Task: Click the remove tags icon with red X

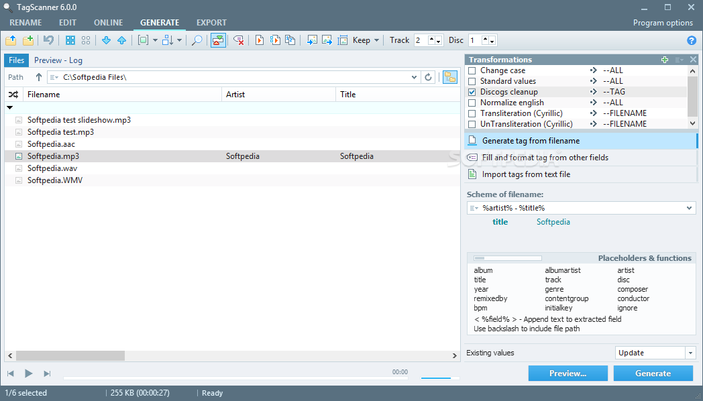Action: point(239,40)
